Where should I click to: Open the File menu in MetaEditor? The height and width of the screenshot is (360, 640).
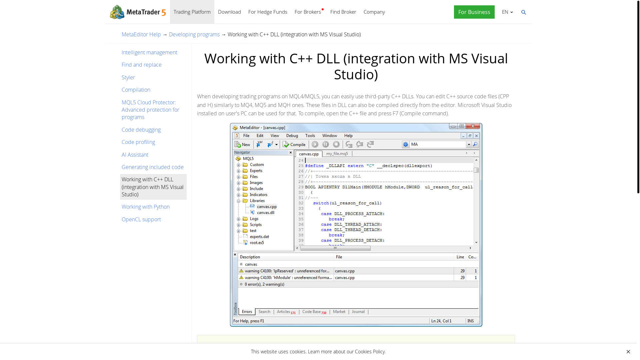[246, 136]
